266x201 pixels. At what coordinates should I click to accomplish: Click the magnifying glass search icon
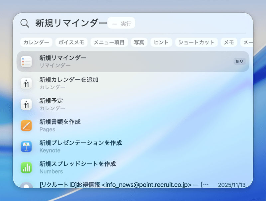click(x=25, y=23)
